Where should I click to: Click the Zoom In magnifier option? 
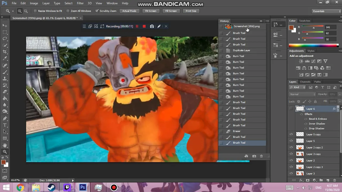point(20,11)
